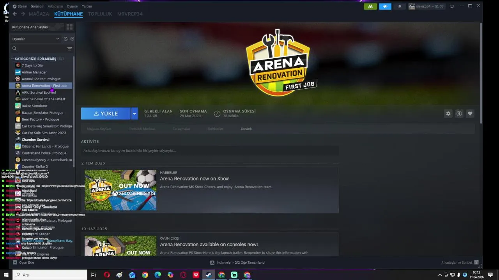Screen dimensions: 499x280
Task: Go to the MAĞAZA tab
Action: click(39, 14)
